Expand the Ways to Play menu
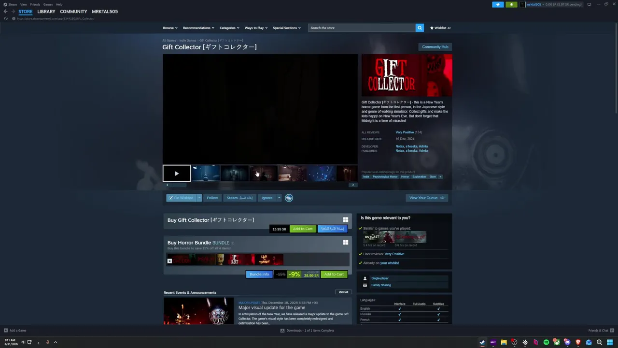The image size is (618, 348). point(256,28)
